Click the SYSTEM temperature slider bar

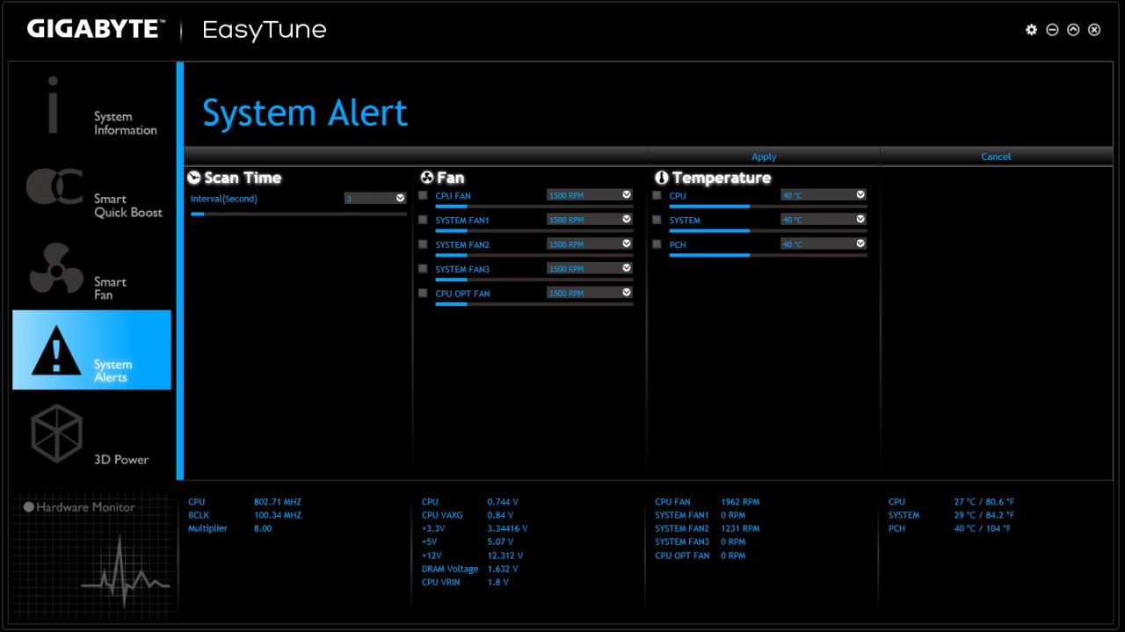(x=767, y=230)
